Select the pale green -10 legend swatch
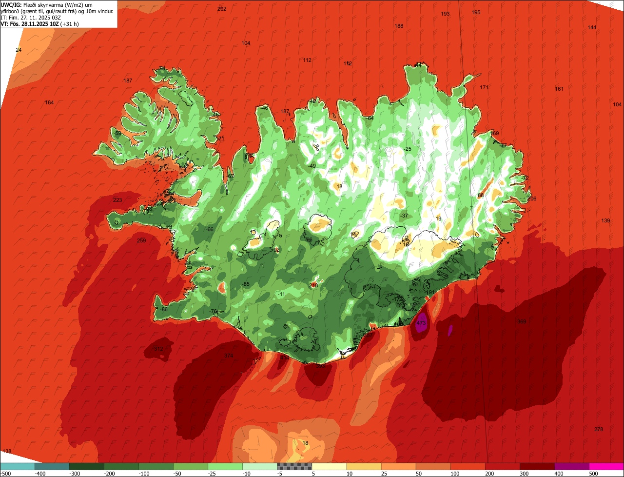Image resolution: width=624 pixels, height=477 pixels. pos(259,466)
